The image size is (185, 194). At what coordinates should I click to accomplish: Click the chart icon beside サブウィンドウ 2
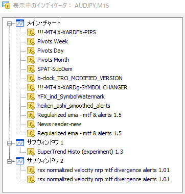click(x=20, y=161)
